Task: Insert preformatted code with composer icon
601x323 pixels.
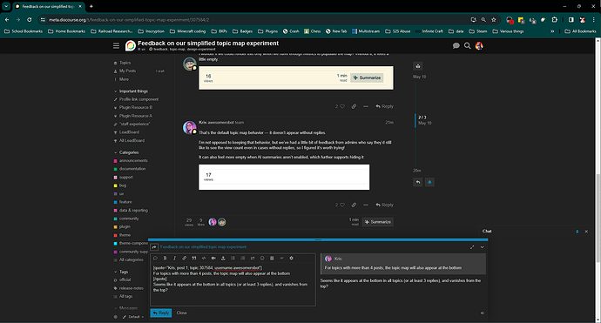Action: (204, 259)
